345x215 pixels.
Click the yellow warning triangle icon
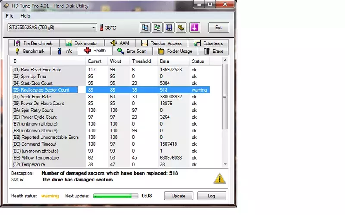tap(220, 178)
